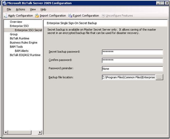Click the Export Configuration label

(86, 16)
